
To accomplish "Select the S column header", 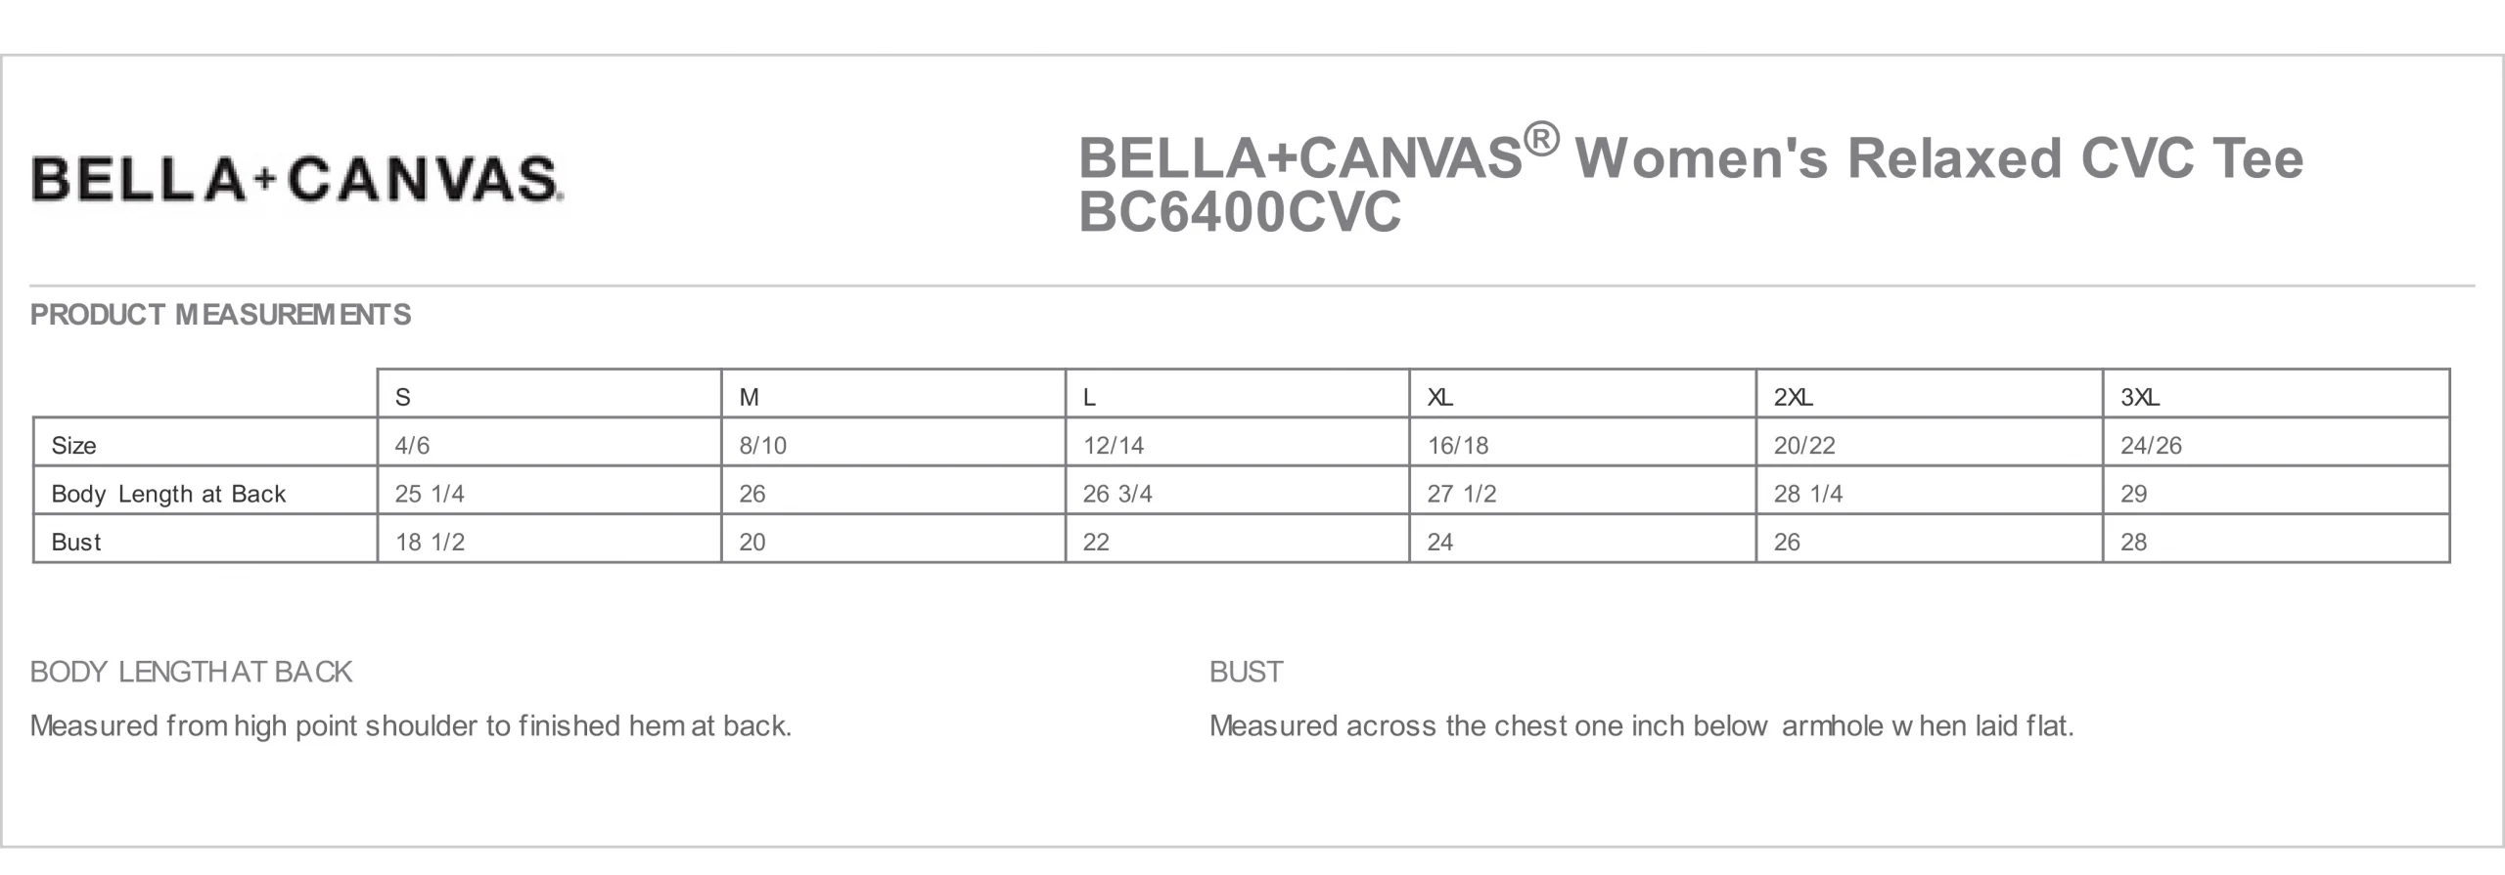I will point(549,395).
